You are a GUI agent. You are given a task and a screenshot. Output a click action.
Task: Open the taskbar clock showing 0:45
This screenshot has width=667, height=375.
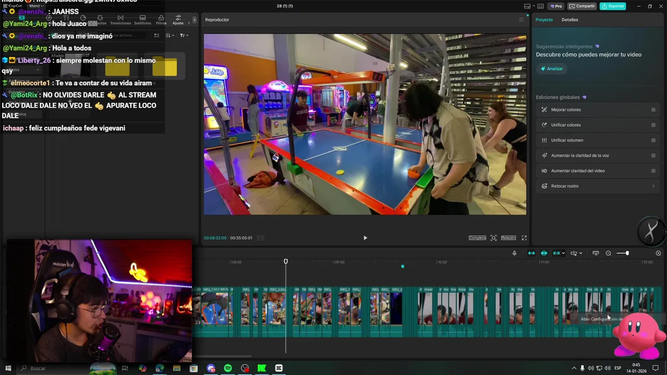point(636,368)
